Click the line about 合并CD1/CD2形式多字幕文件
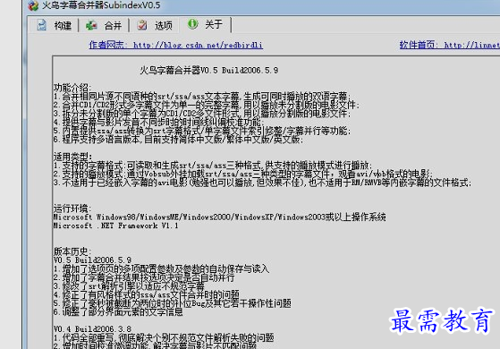Viewport: 500px width, 349px height. point(207,105)
